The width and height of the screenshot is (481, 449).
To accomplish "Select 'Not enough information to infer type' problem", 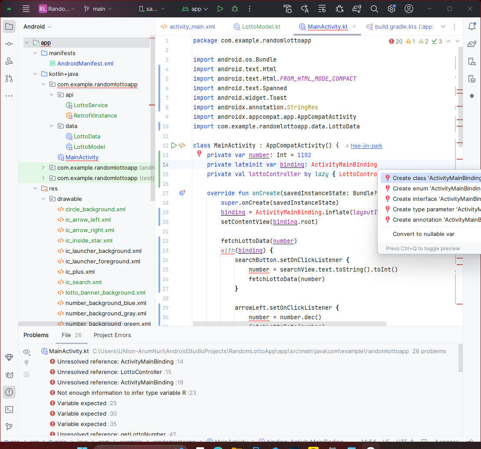I will coord(123,393).
